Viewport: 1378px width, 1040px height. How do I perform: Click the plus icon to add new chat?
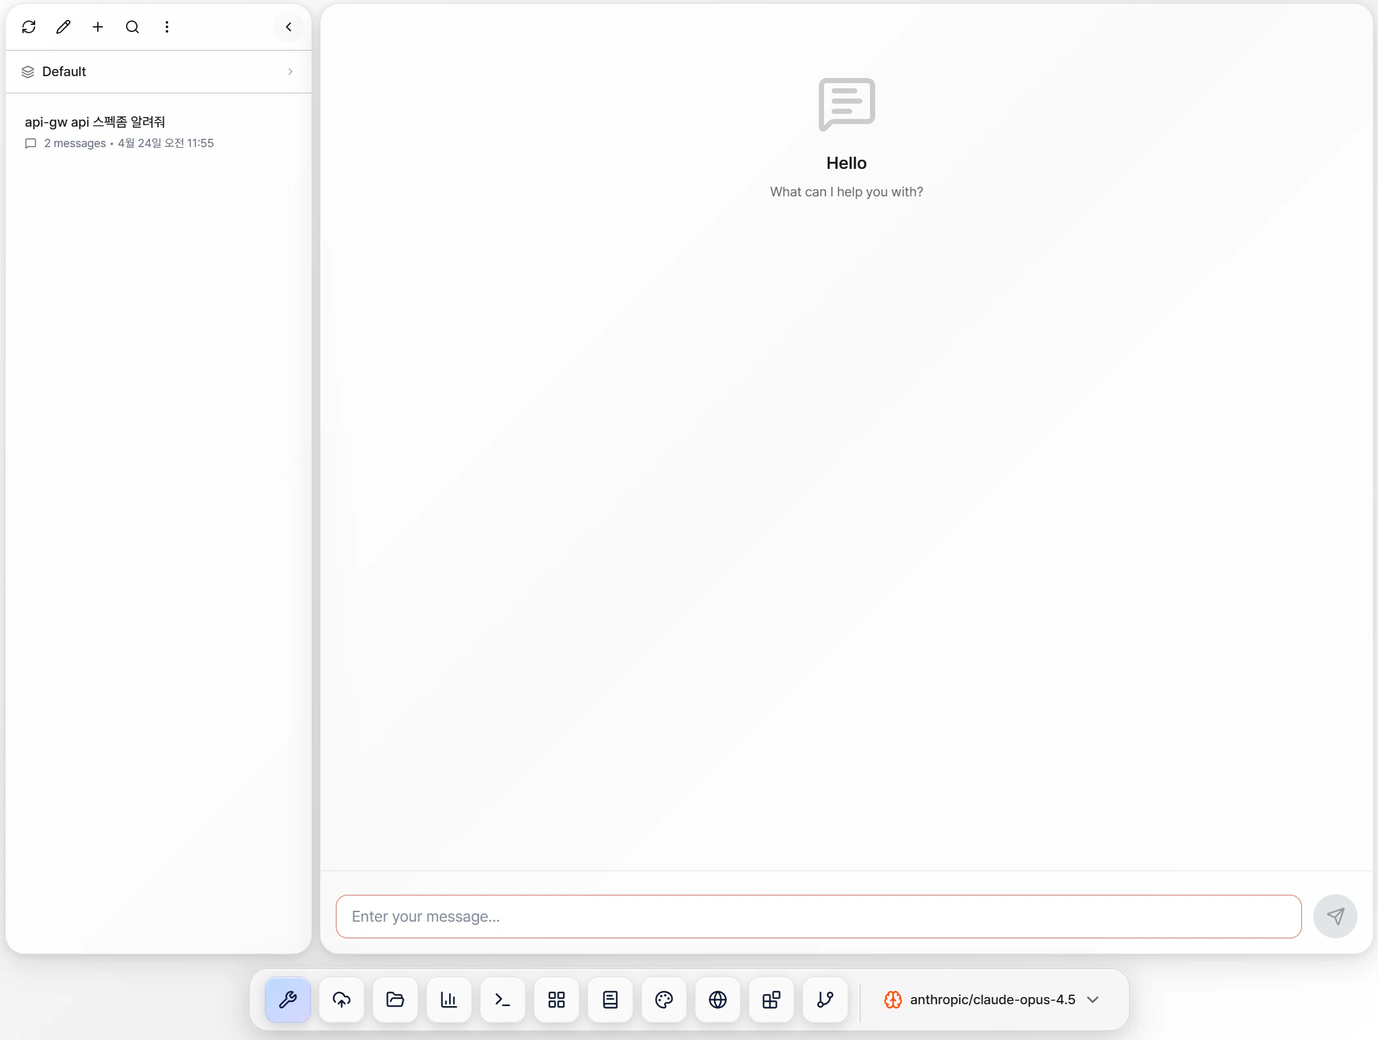point(98,27)
